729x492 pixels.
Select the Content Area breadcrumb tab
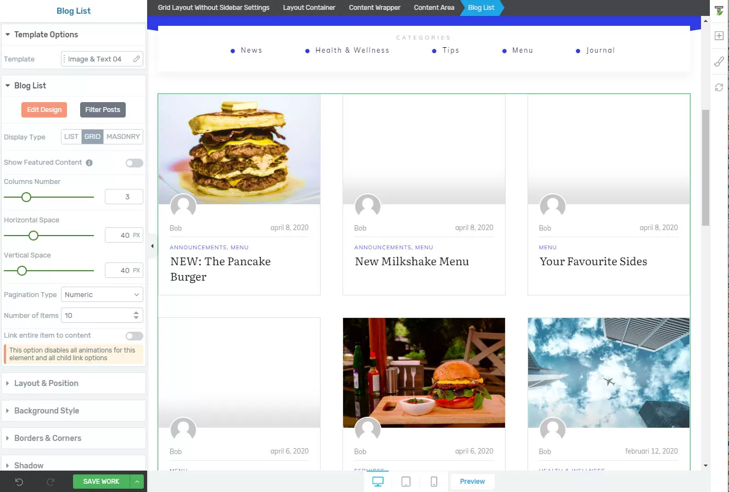click(434, 8)
